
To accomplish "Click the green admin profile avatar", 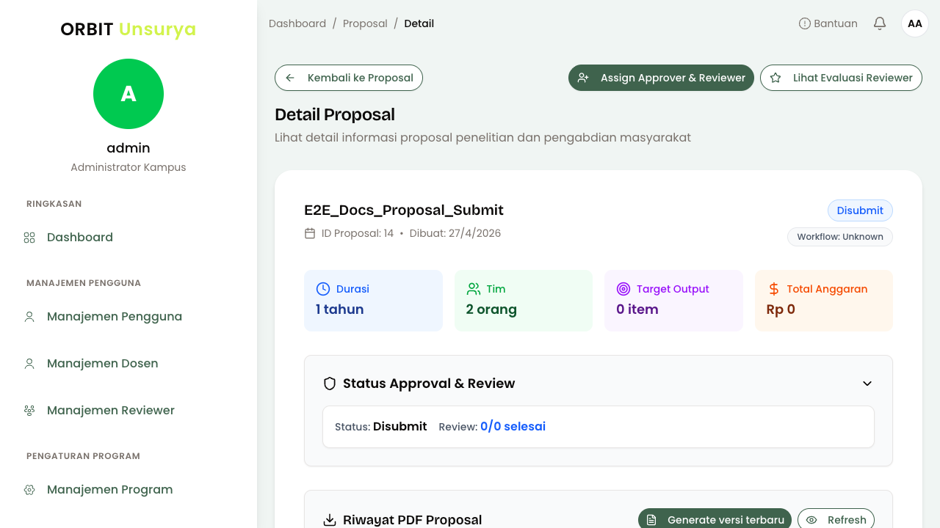I will coord(129,94).
